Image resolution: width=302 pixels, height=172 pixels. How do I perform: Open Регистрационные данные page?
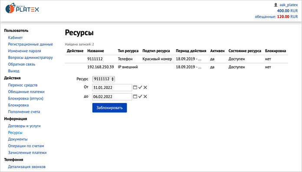tap(30, 44)
